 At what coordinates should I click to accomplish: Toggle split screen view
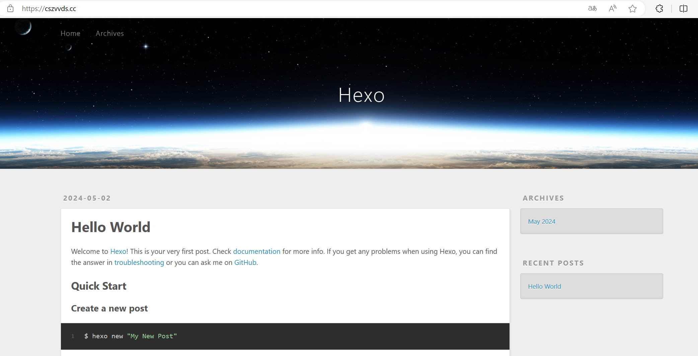[x=683, y=9]
